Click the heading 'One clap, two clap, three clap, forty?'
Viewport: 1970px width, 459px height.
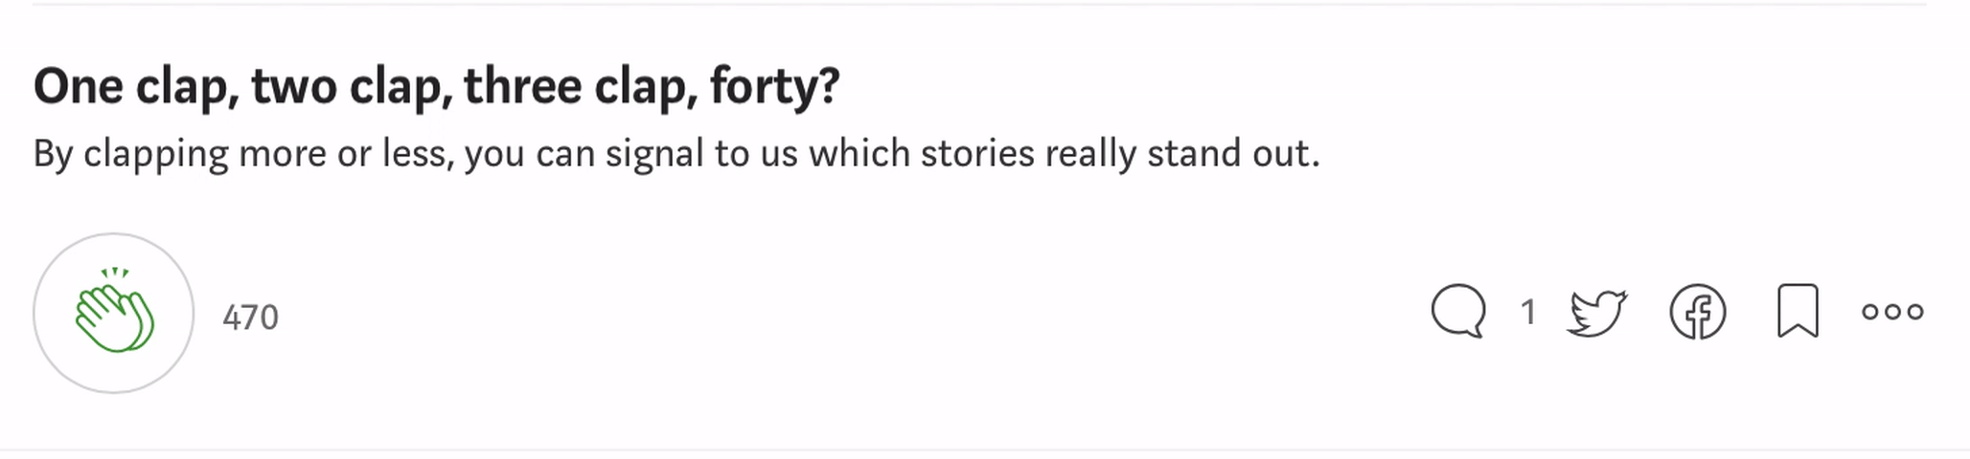(x=436, y=87)
